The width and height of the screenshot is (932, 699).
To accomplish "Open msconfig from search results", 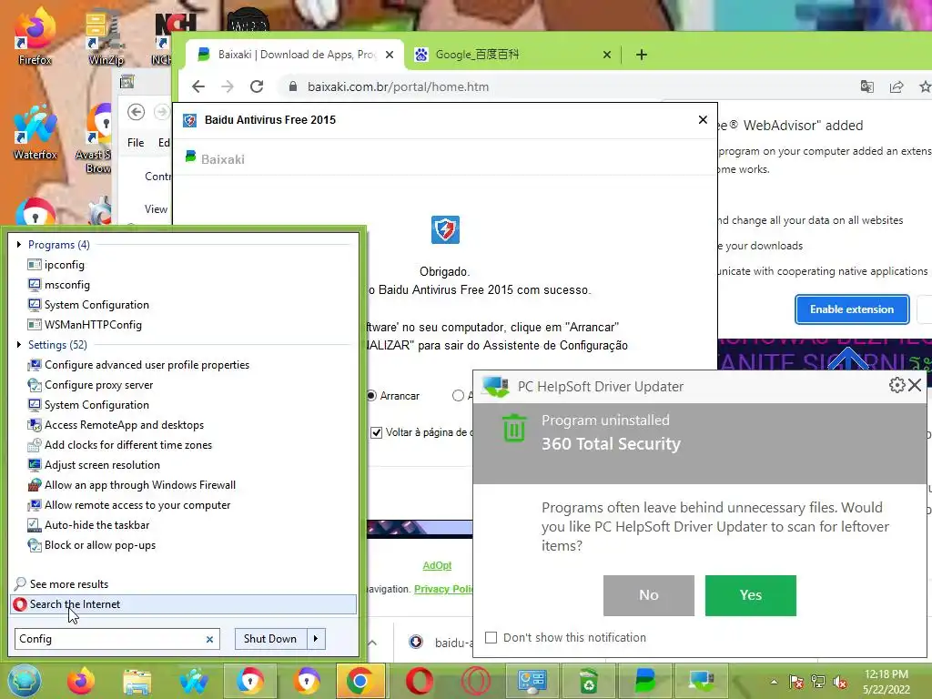I will coord(67,285).
